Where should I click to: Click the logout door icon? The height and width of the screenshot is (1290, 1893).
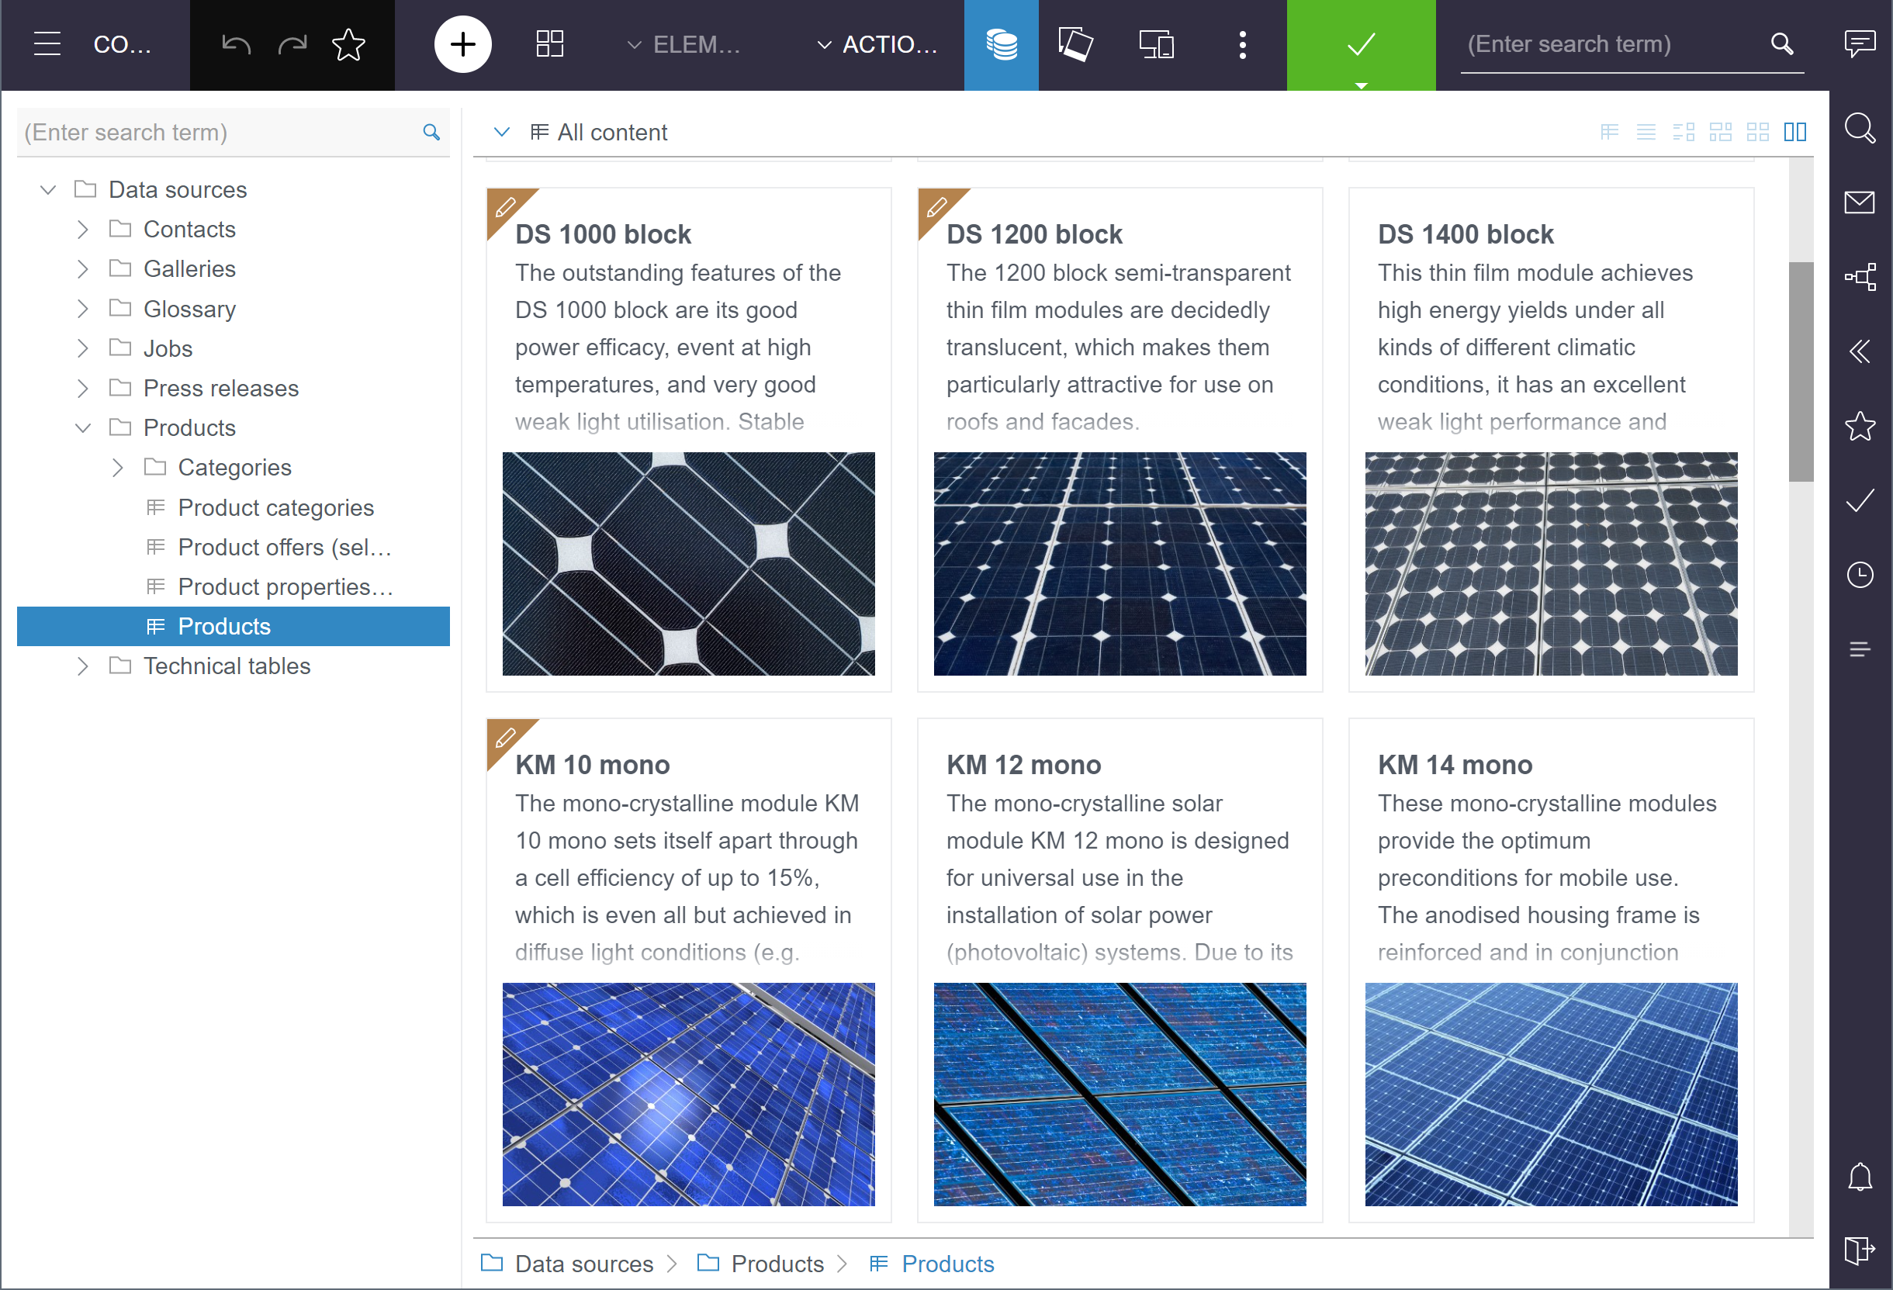(1860, 1250)
